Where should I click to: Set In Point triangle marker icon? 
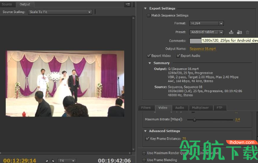coord(47,160)
